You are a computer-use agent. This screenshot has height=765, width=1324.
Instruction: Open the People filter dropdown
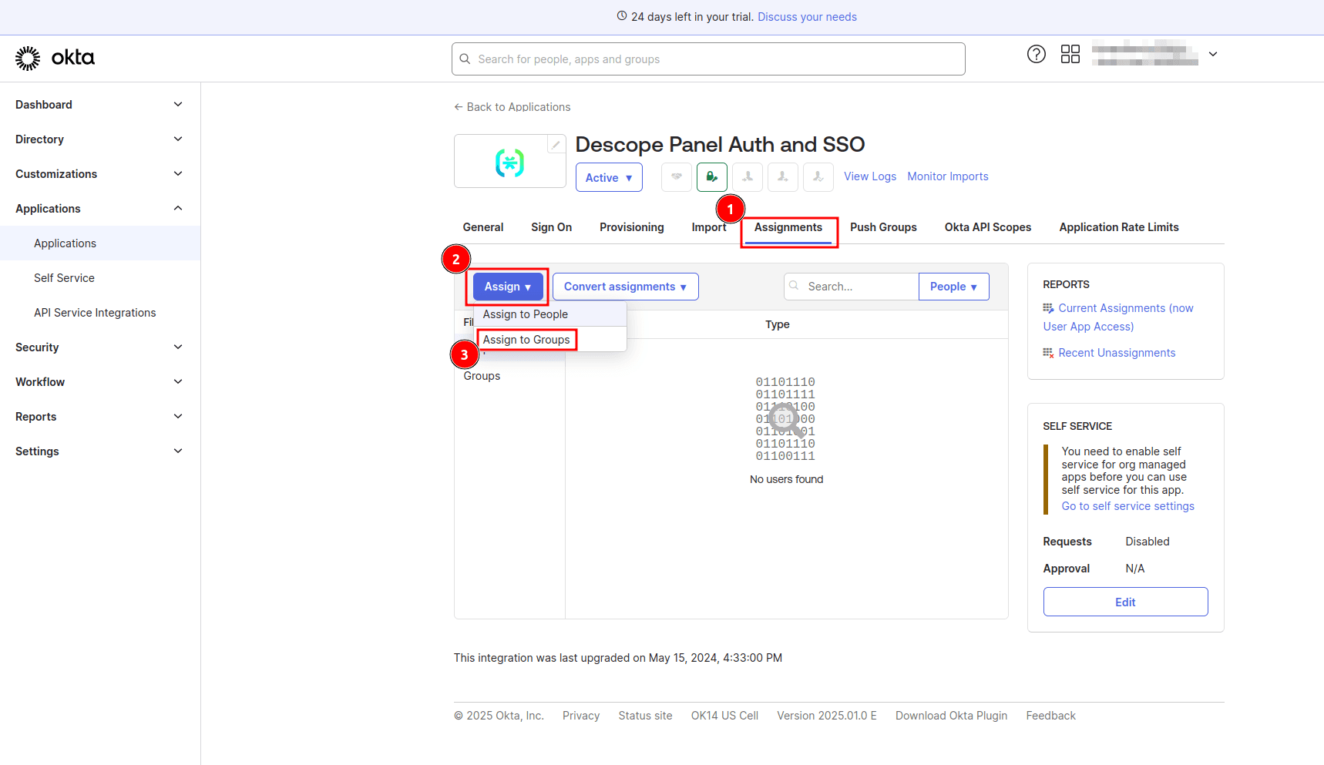tap(953, 286)
